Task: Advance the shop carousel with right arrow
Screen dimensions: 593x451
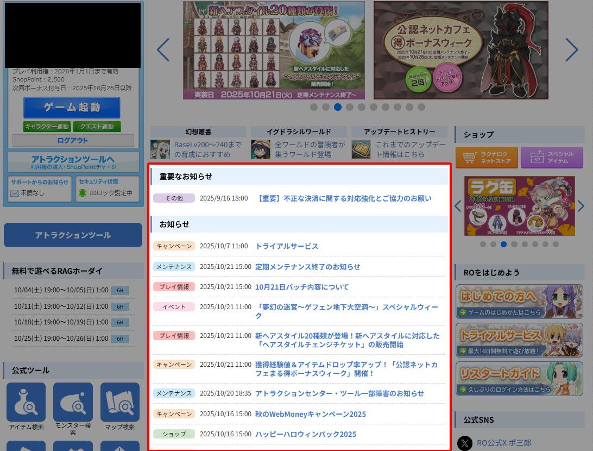Action: 581,206
